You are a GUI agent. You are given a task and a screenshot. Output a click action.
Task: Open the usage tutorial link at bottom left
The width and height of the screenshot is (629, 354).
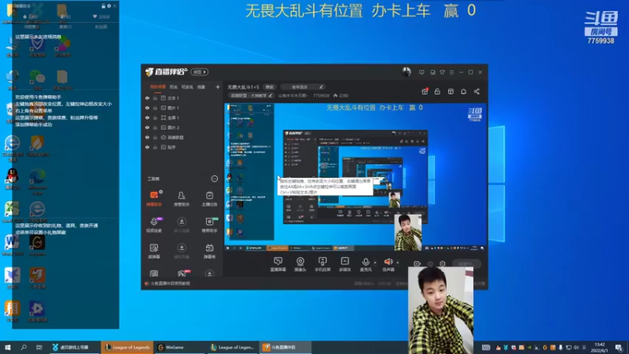coord(167,283)
